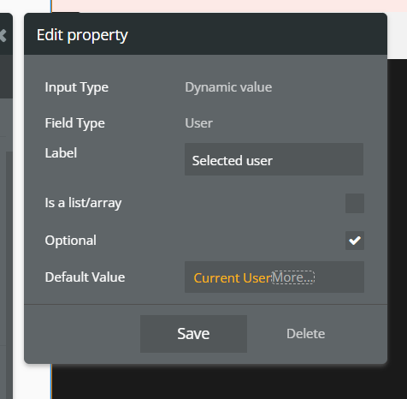407x399 pixels.
Task: Click the Field Type label
Action: pos(75,123)
